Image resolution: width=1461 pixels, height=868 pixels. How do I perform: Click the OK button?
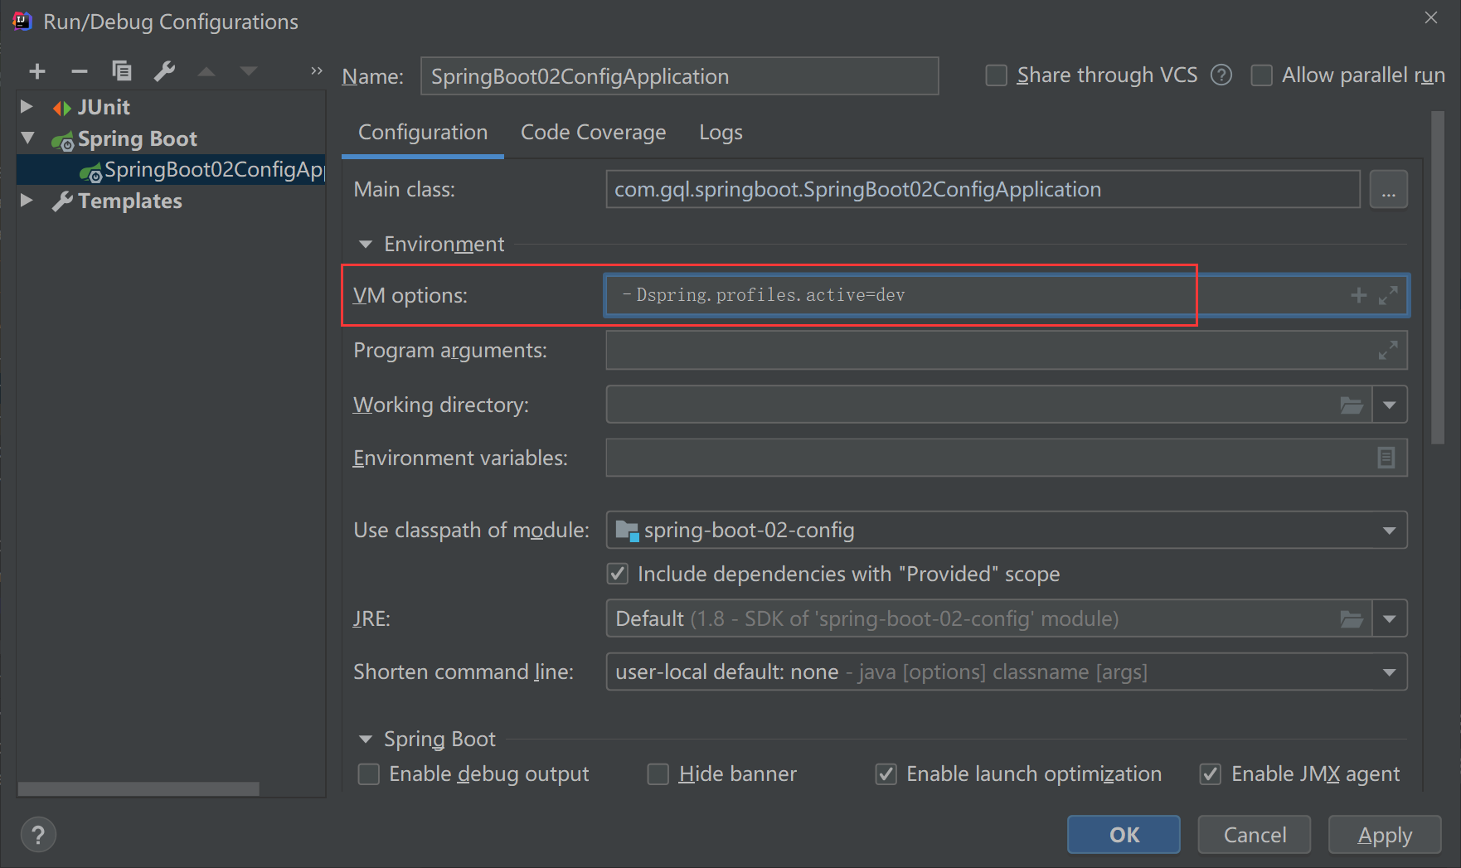pos(1124,835)
